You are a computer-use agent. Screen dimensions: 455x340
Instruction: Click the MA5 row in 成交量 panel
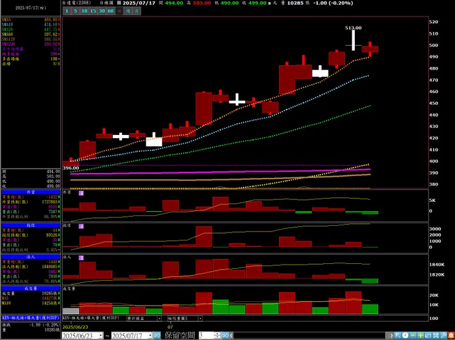coord(31,298)
